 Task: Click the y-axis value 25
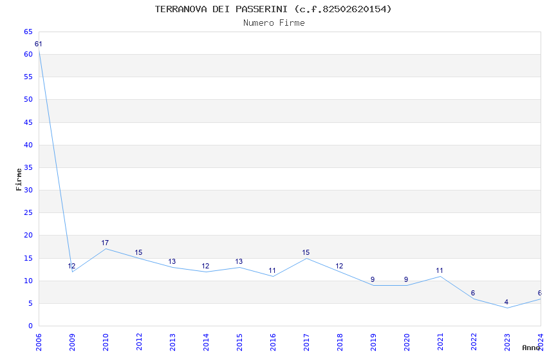coord(28,213)
